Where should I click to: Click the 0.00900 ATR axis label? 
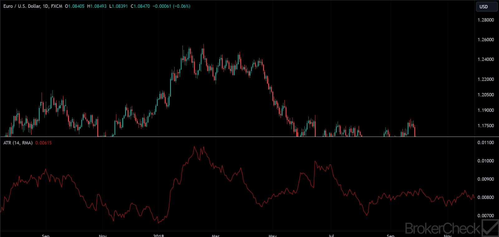click(486, 179)
